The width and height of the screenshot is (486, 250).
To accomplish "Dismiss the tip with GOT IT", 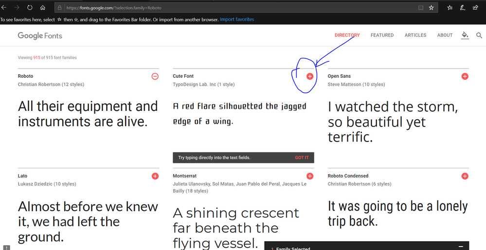I will tap(302, 158).
